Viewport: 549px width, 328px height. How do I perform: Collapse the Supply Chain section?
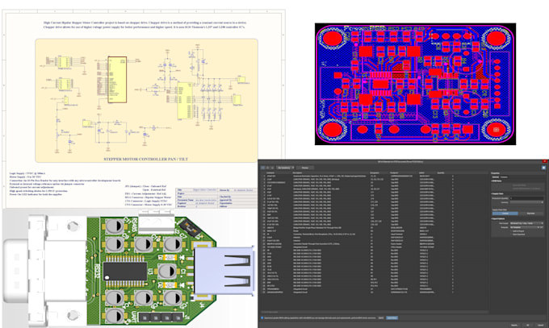(497, 193)
